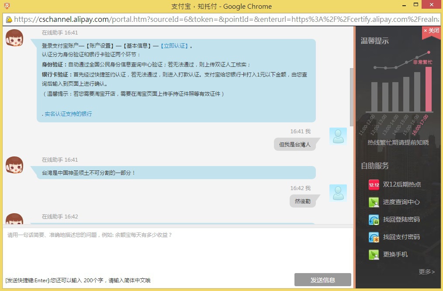Screen dimensions: 443x291
Task: Click the security lock icon in the address bar
Action: click(9, 19)
